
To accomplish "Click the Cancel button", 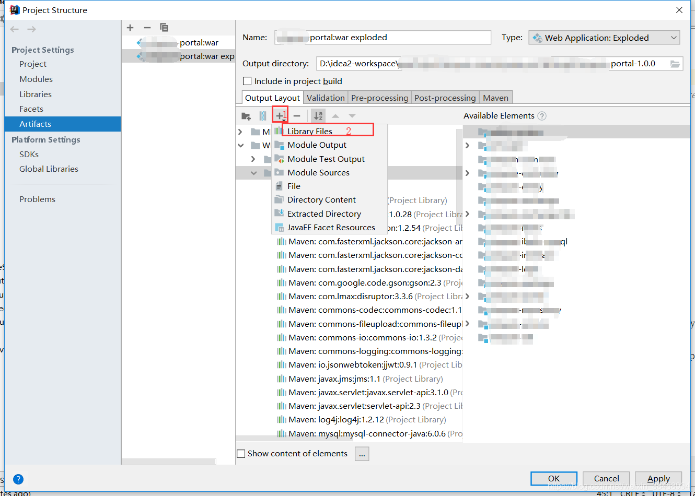I will [606, 478].
